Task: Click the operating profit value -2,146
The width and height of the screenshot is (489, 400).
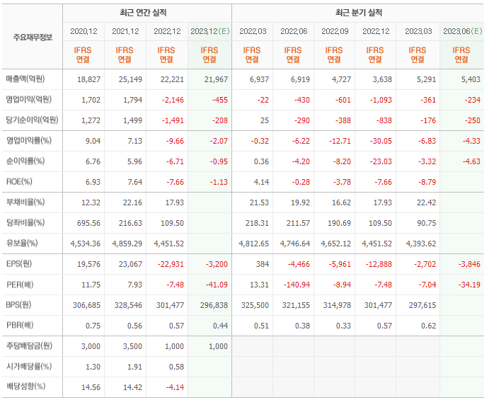Action: pos(173,100)
